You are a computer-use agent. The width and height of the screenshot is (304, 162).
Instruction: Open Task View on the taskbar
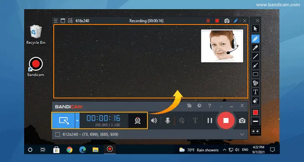pos(43,150)
